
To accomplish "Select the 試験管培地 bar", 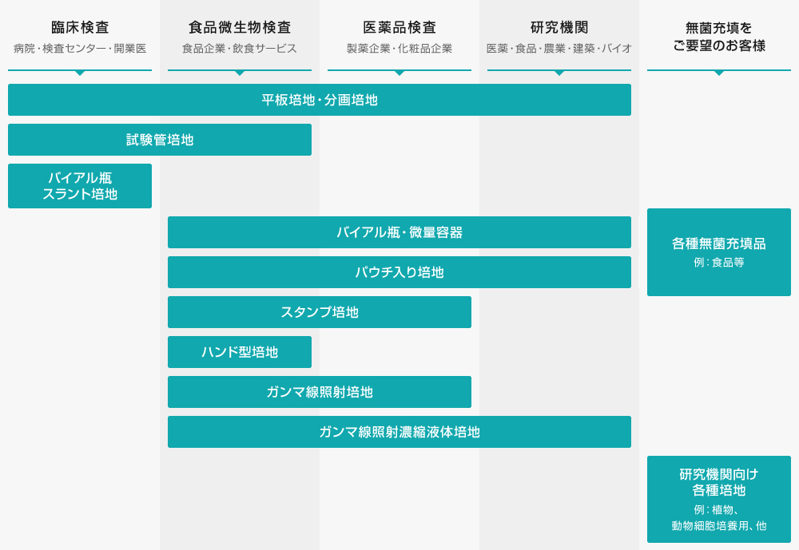I will (160, 140).
